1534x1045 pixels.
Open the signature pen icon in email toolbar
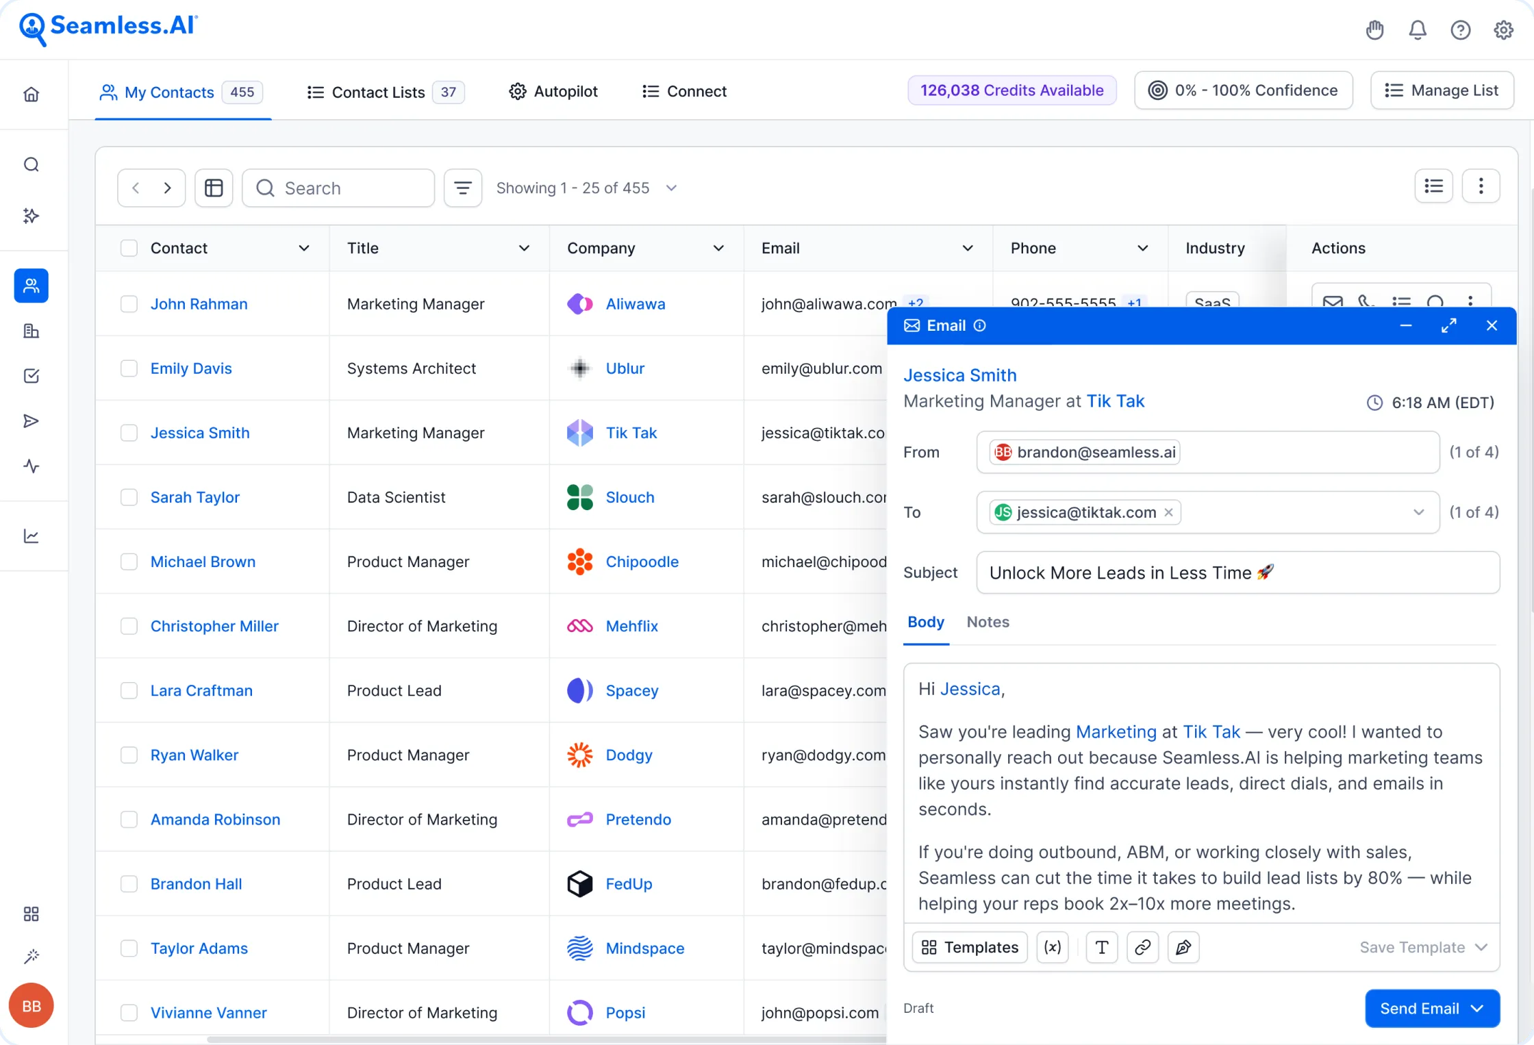[1183, 947]
